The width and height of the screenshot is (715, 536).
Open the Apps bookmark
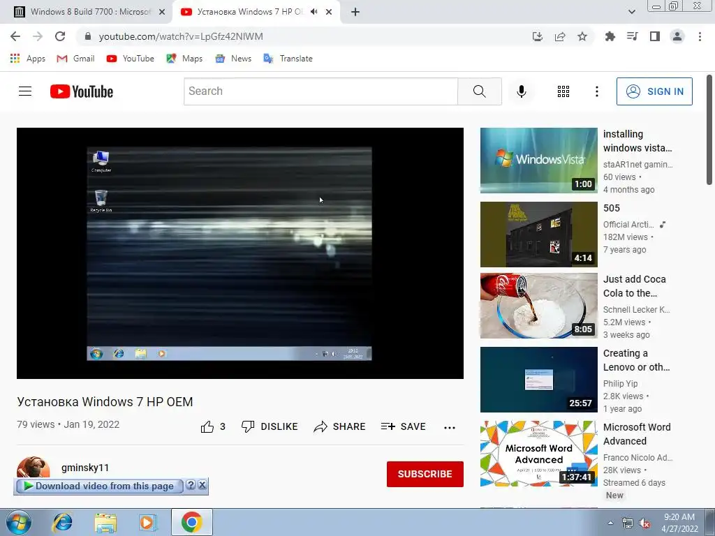point(28,59)
